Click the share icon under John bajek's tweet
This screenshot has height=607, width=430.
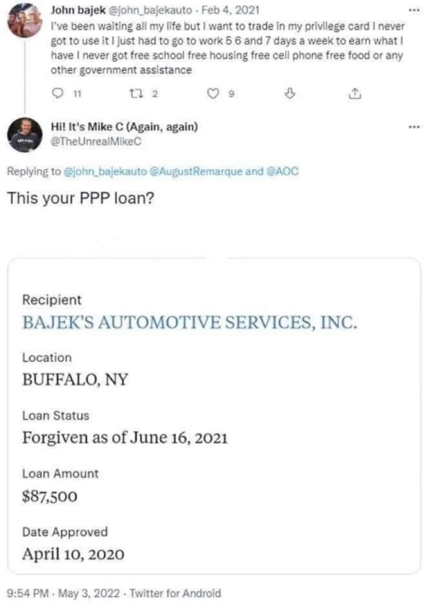coord(355,93)
